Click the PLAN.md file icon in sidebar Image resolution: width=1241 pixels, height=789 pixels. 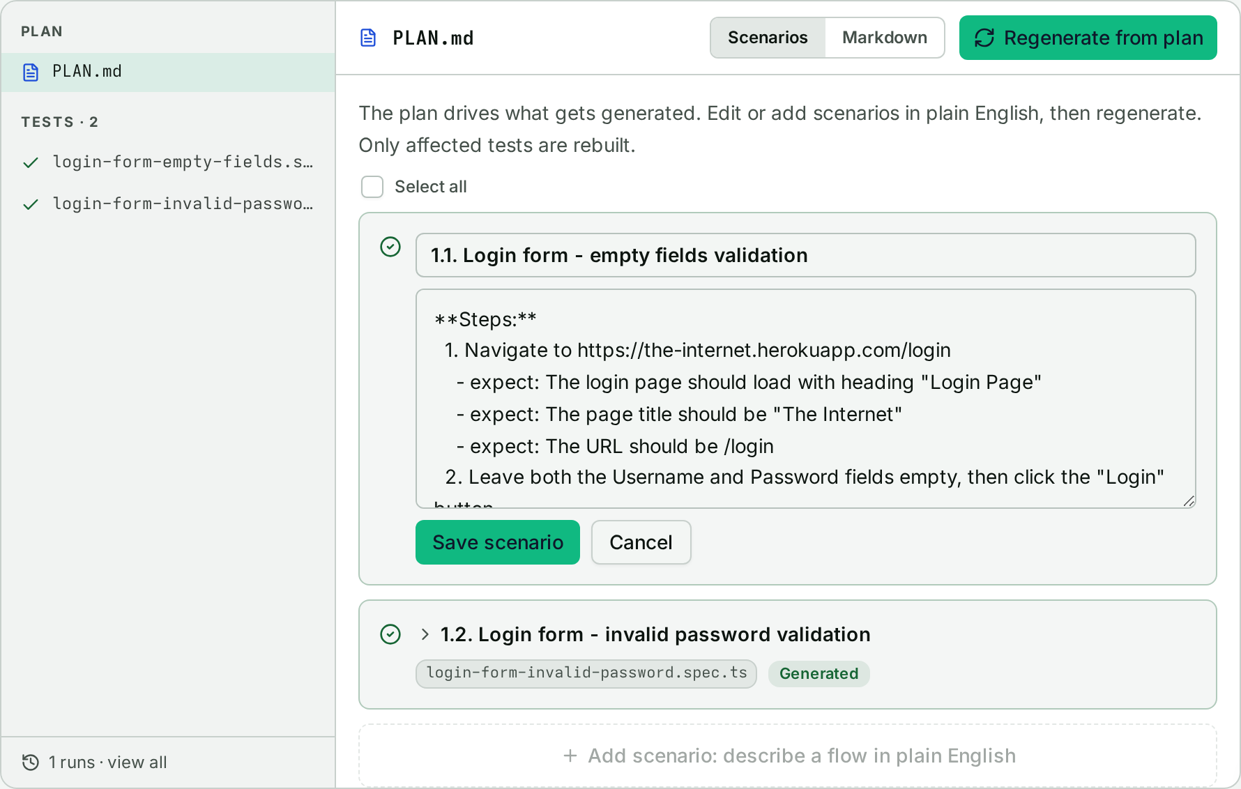pos(31,72)
